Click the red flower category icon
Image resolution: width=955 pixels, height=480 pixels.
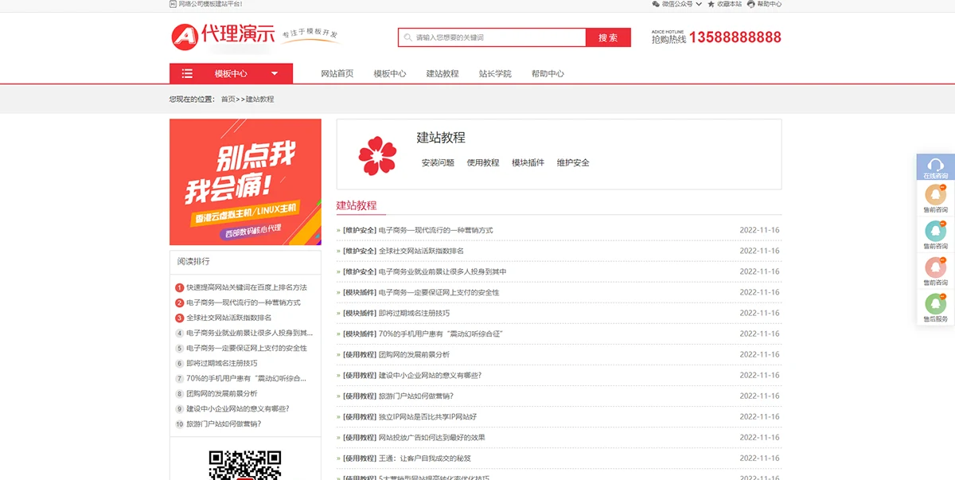[376, 155]
